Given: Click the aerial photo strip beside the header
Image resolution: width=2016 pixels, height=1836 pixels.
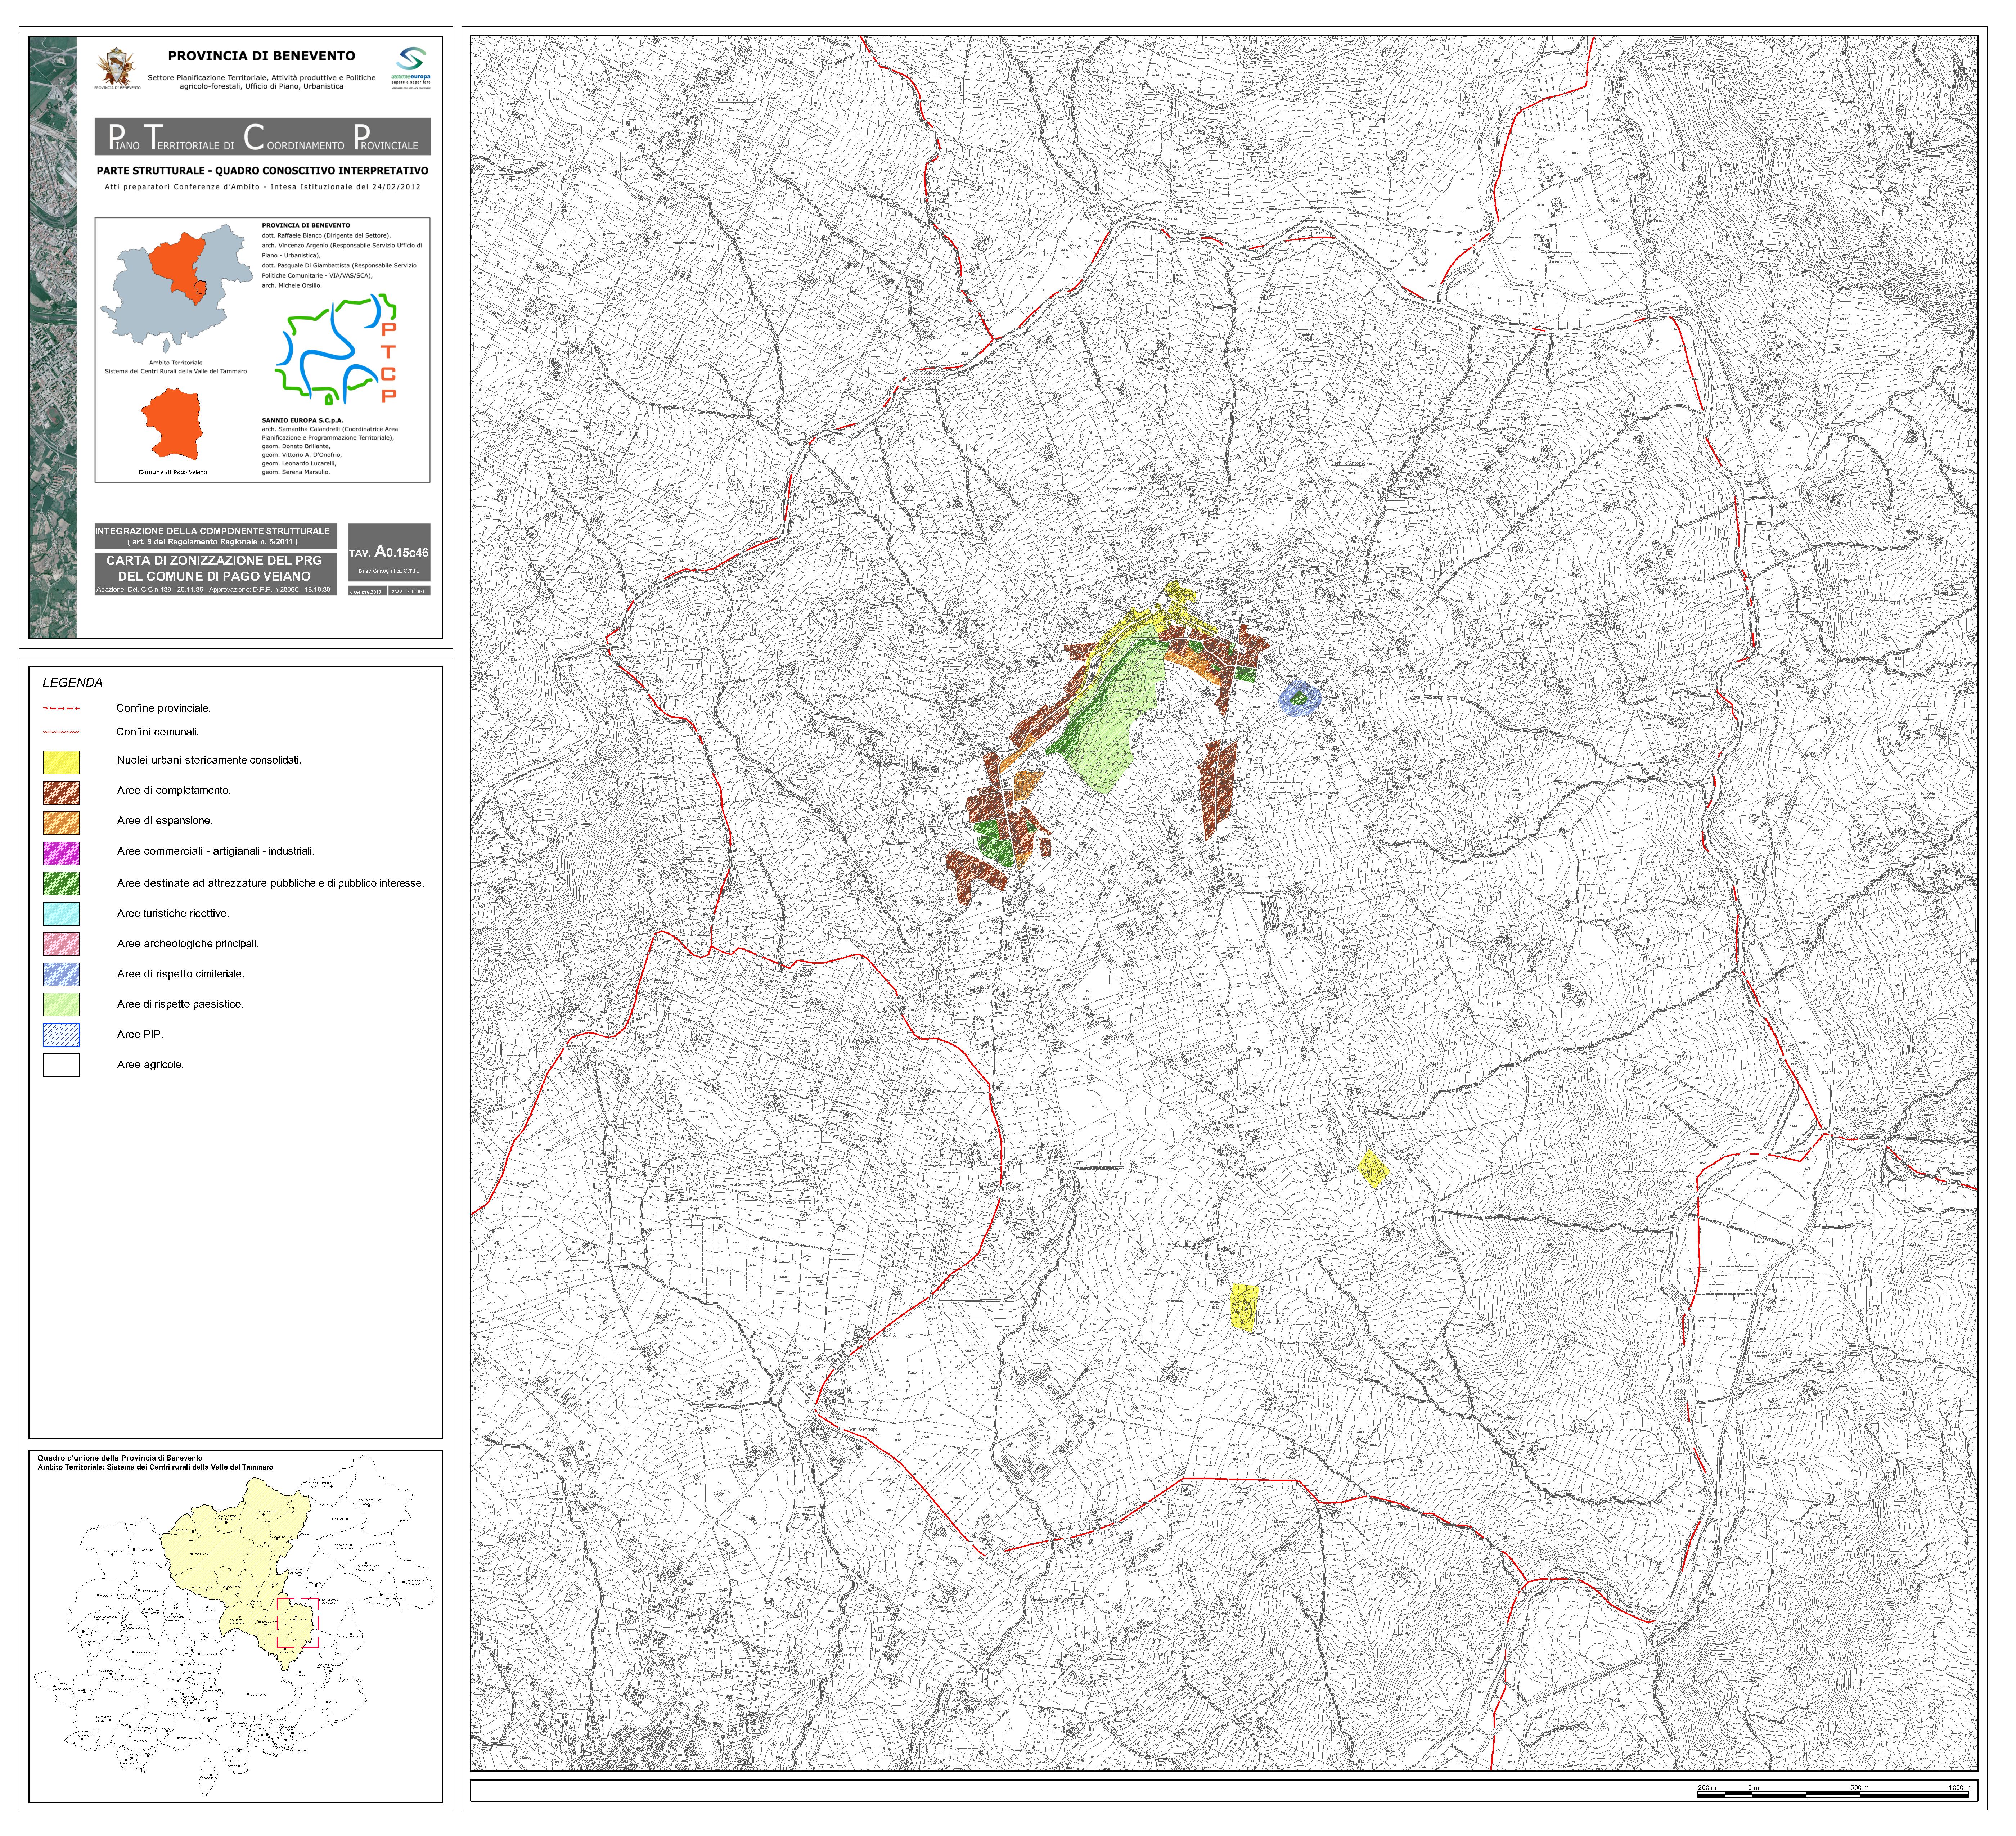Looking at the screenshot, I should [53, 338].
